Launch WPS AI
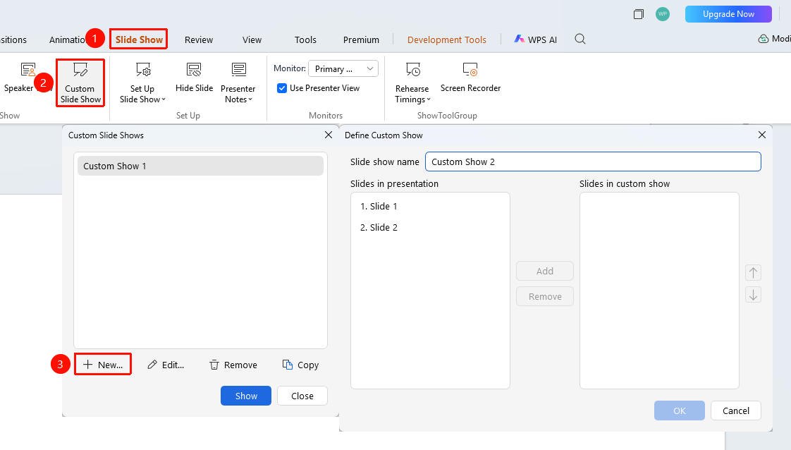791x450 pixels. click(x=535, y=39)
